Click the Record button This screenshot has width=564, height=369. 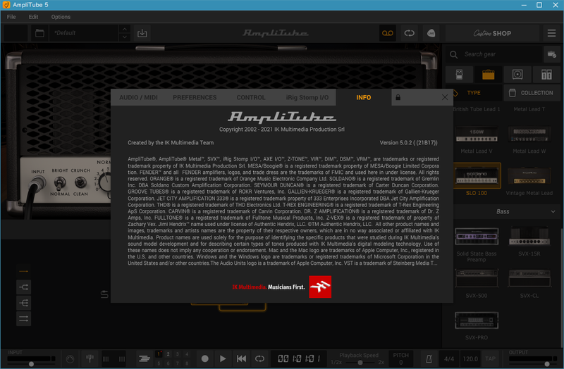coord(204,358)
